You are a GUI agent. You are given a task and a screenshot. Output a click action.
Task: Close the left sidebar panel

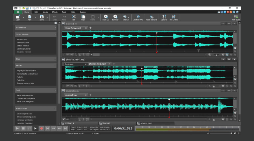(56, 23)
